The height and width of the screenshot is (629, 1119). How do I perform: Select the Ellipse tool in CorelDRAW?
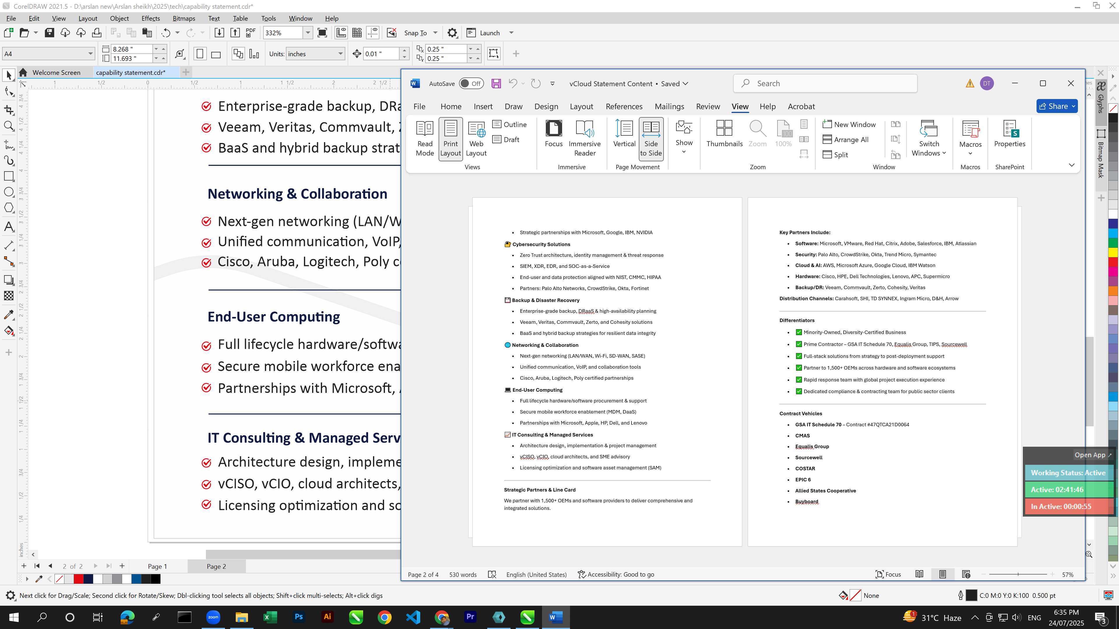coord(9,192)
